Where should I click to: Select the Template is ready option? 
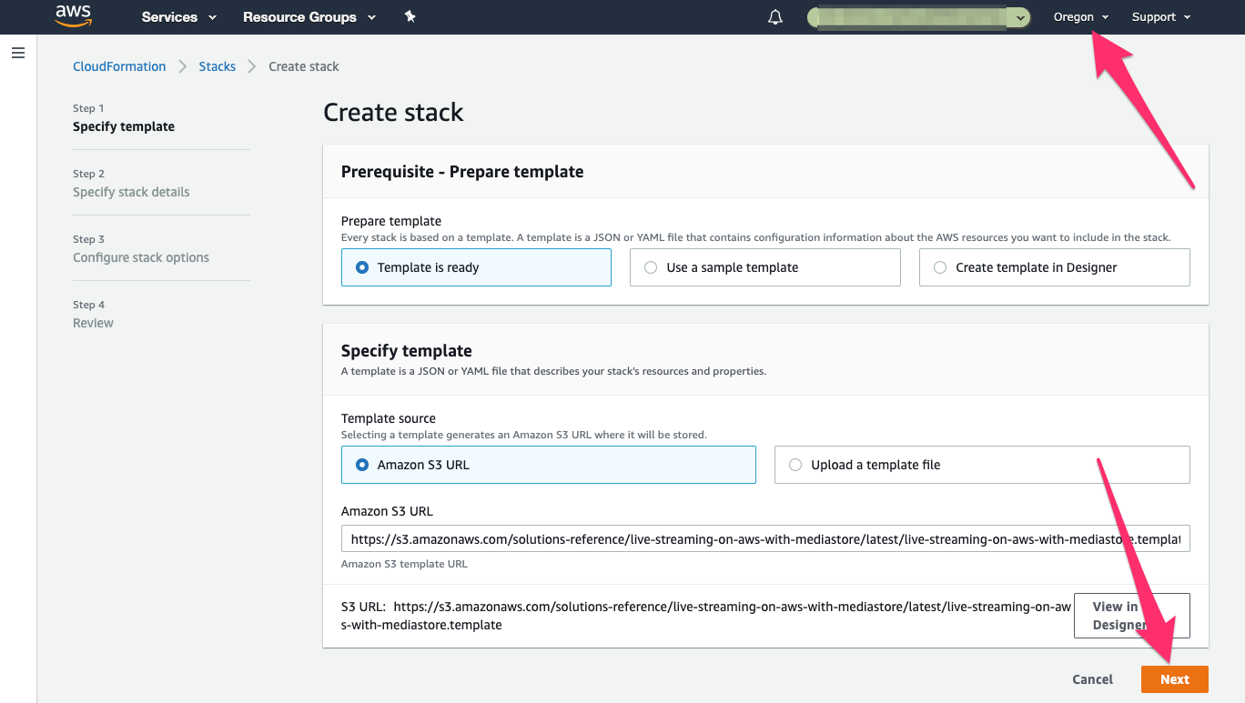476,267
